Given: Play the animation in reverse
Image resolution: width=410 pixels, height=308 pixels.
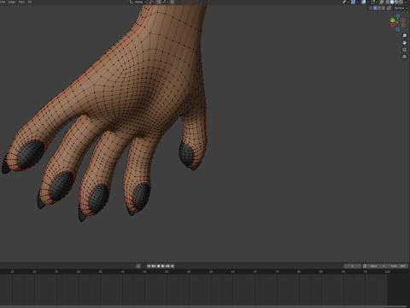Looking at the screenshot, I should [x=158, y=266].
